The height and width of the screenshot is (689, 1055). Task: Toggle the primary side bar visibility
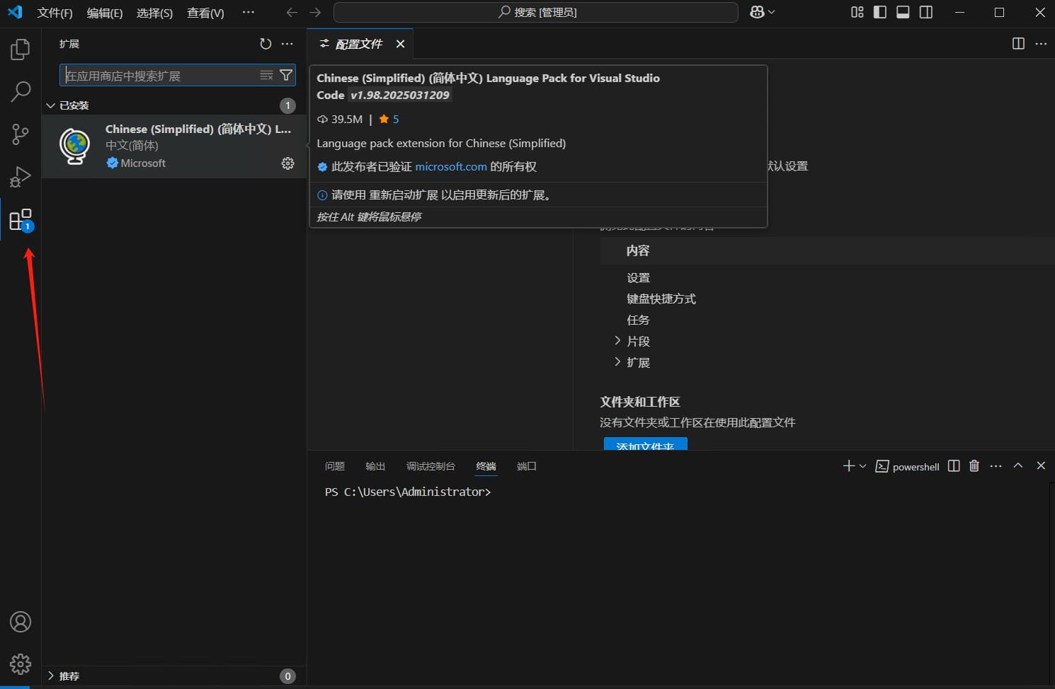(x=880, y=12)
